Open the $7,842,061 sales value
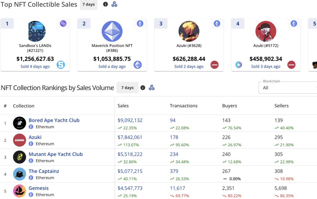 coord(130,137)
